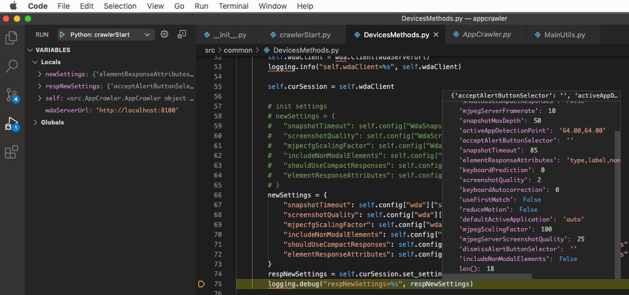Open the Help menu
This screenshot has height=295, width=629.
305,6
